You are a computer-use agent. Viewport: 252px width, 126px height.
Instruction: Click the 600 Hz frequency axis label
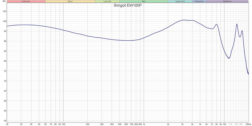coord(126,124)
